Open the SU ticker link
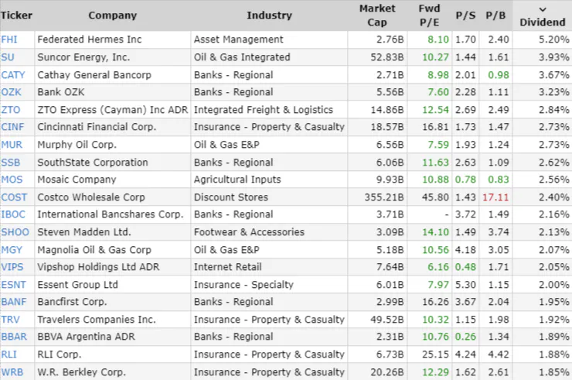572x380 pixels. tap(8, 57)
